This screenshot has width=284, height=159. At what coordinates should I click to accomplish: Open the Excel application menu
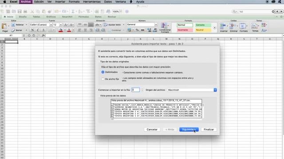(14, 2)
